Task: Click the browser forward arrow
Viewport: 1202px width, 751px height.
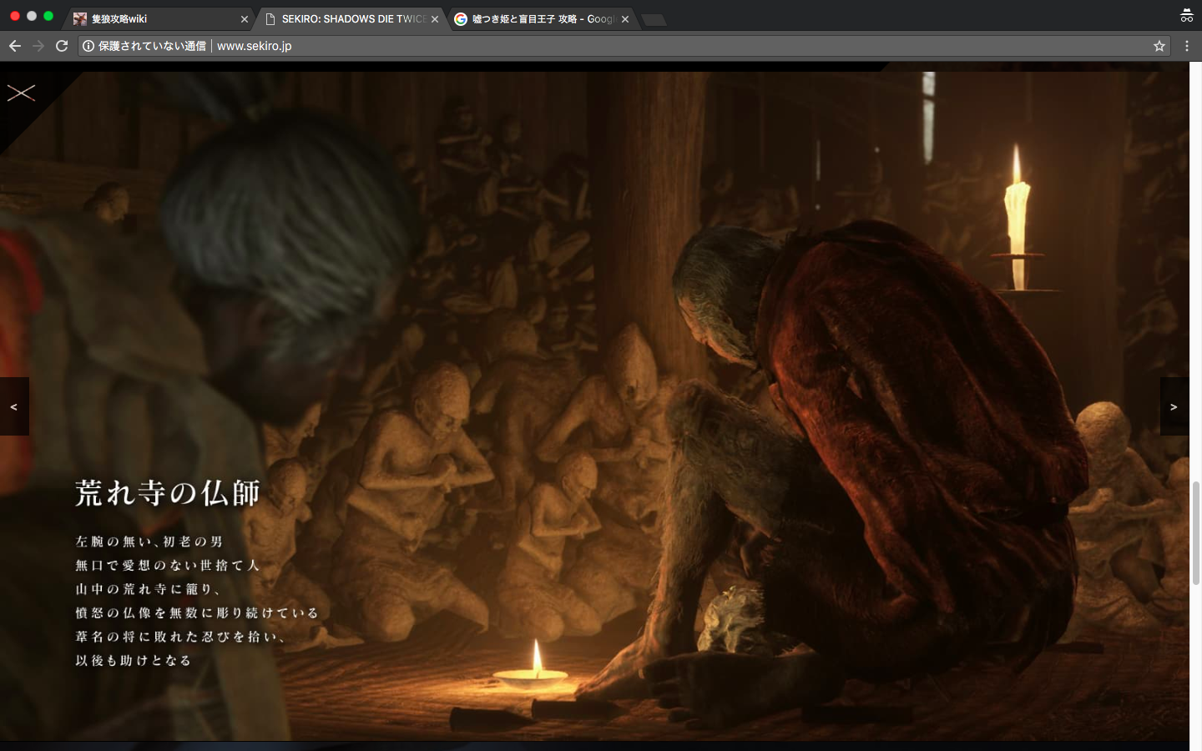Action: click(x=38, y=46)
